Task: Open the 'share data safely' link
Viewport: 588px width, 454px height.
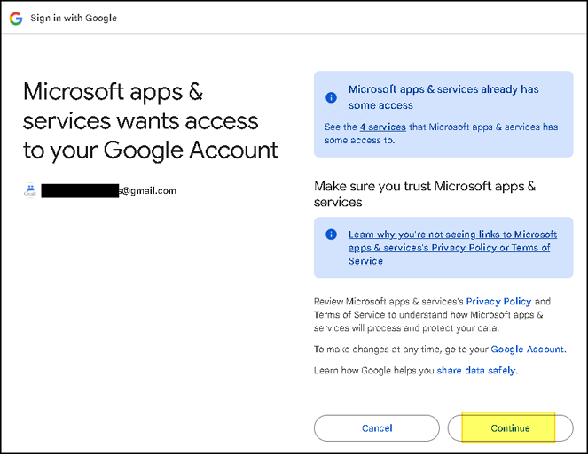Action: click(476, 370)
